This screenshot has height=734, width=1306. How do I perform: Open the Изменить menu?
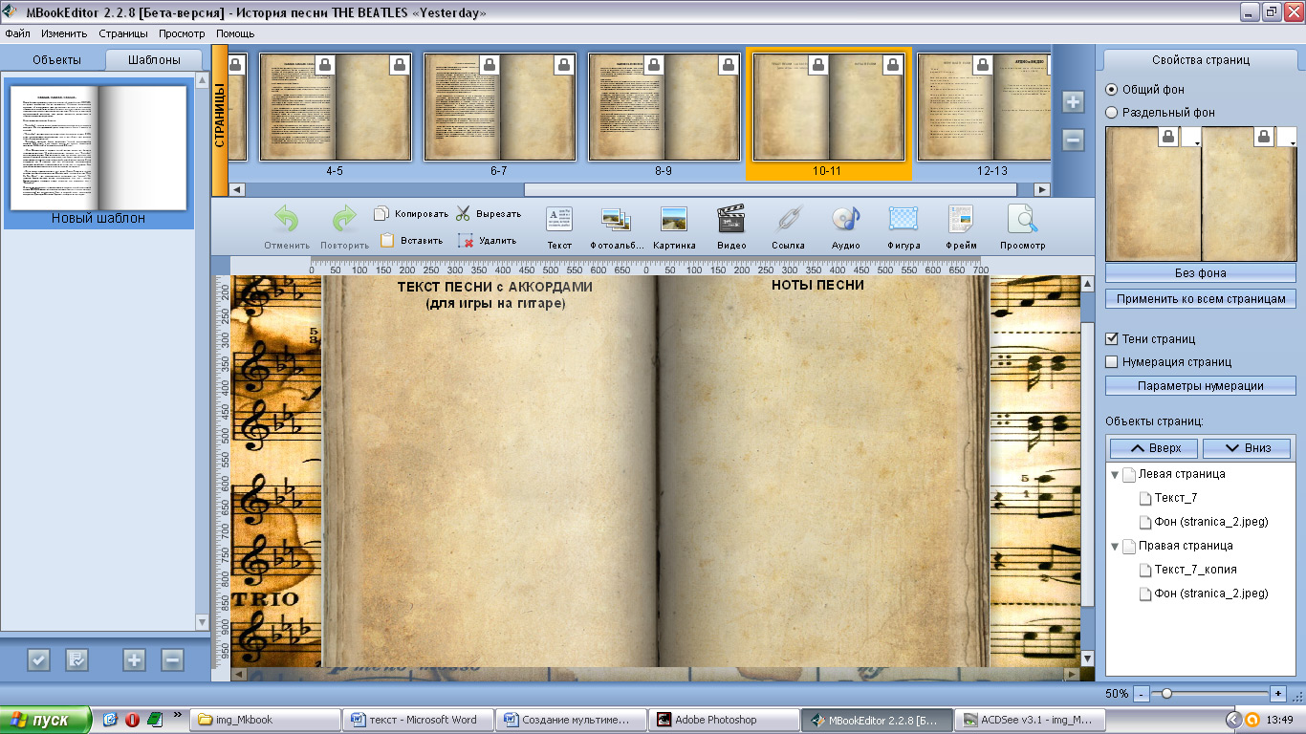coord(64,33)
